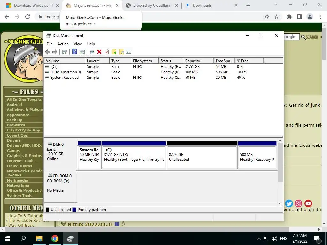Open File Explorer from taskbar
This screenshot has width=327, height=245.
[39, 239]
